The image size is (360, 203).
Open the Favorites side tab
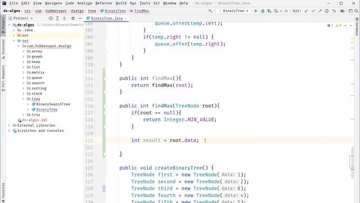tap(3, 192)
